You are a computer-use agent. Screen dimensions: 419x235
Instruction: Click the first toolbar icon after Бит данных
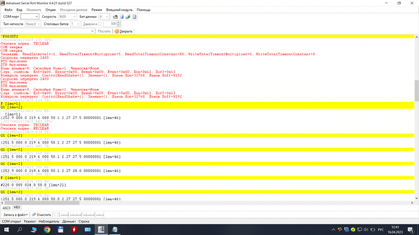pyautogui.click(x=115, y=16)
